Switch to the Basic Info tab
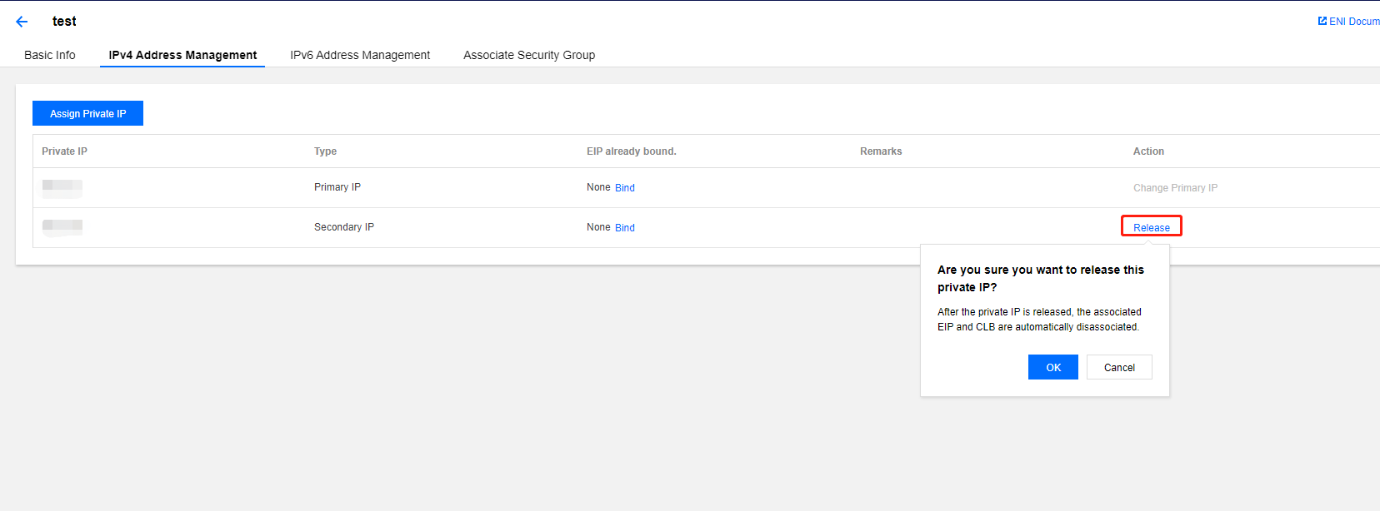The height and width of the screenshot is (511, 1380). point(50,55)
